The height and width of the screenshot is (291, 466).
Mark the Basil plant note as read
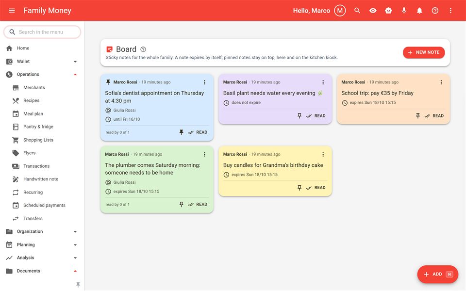[316, 116]
